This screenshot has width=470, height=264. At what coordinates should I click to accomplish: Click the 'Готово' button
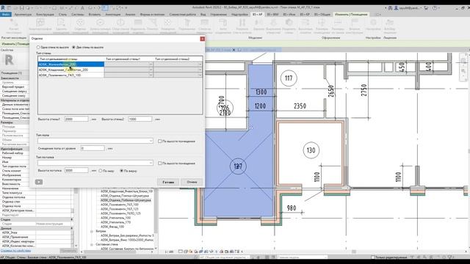click(x=168, y=182)
